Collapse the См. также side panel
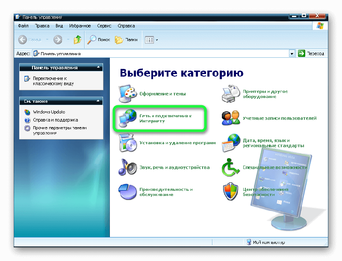The width and height of the screenshot is (342, 261). point(98,101)
